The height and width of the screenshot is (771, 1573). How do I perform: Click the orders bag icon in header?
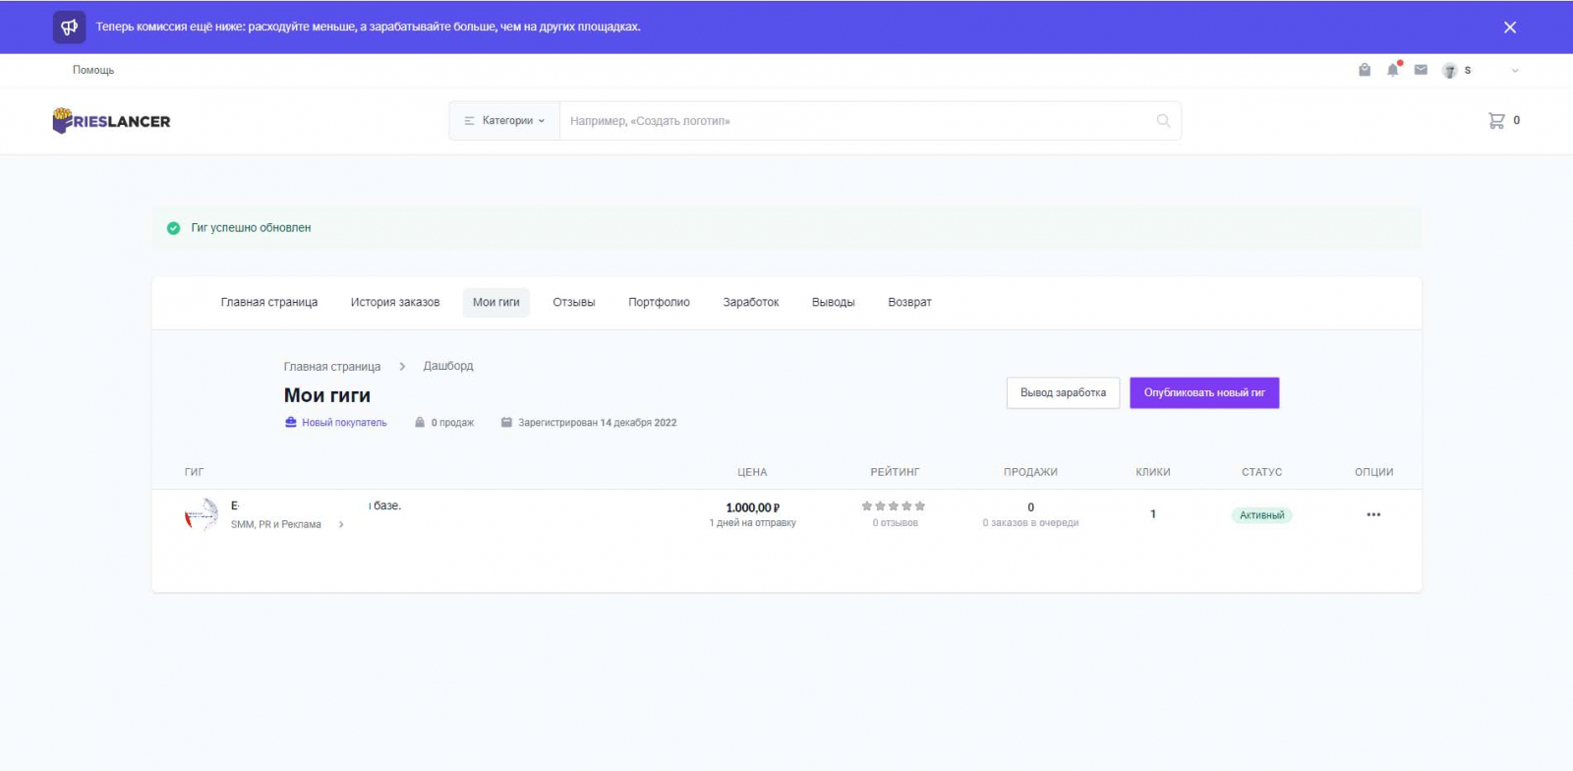(x=1365, y=70)
